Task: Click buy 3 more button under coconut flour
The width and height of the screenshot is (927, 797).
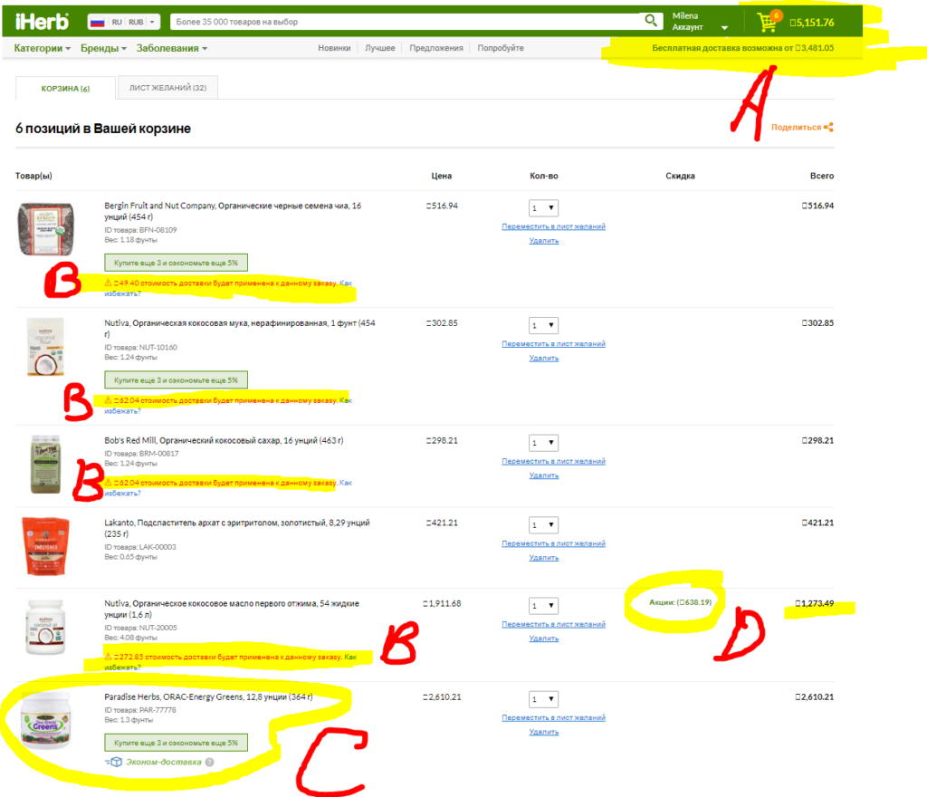Action: point(177,380)
